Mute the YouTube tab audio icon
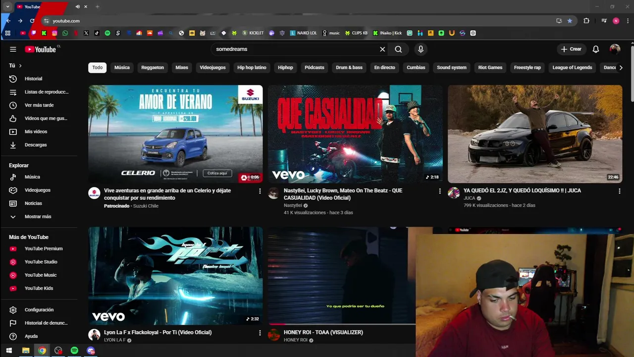Screen dimensions: 634x357 tap(77, 6)
